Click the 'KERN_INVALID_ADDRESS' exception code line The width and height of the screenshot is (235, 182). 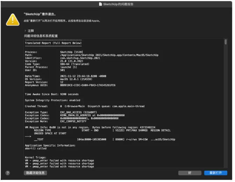92,115
